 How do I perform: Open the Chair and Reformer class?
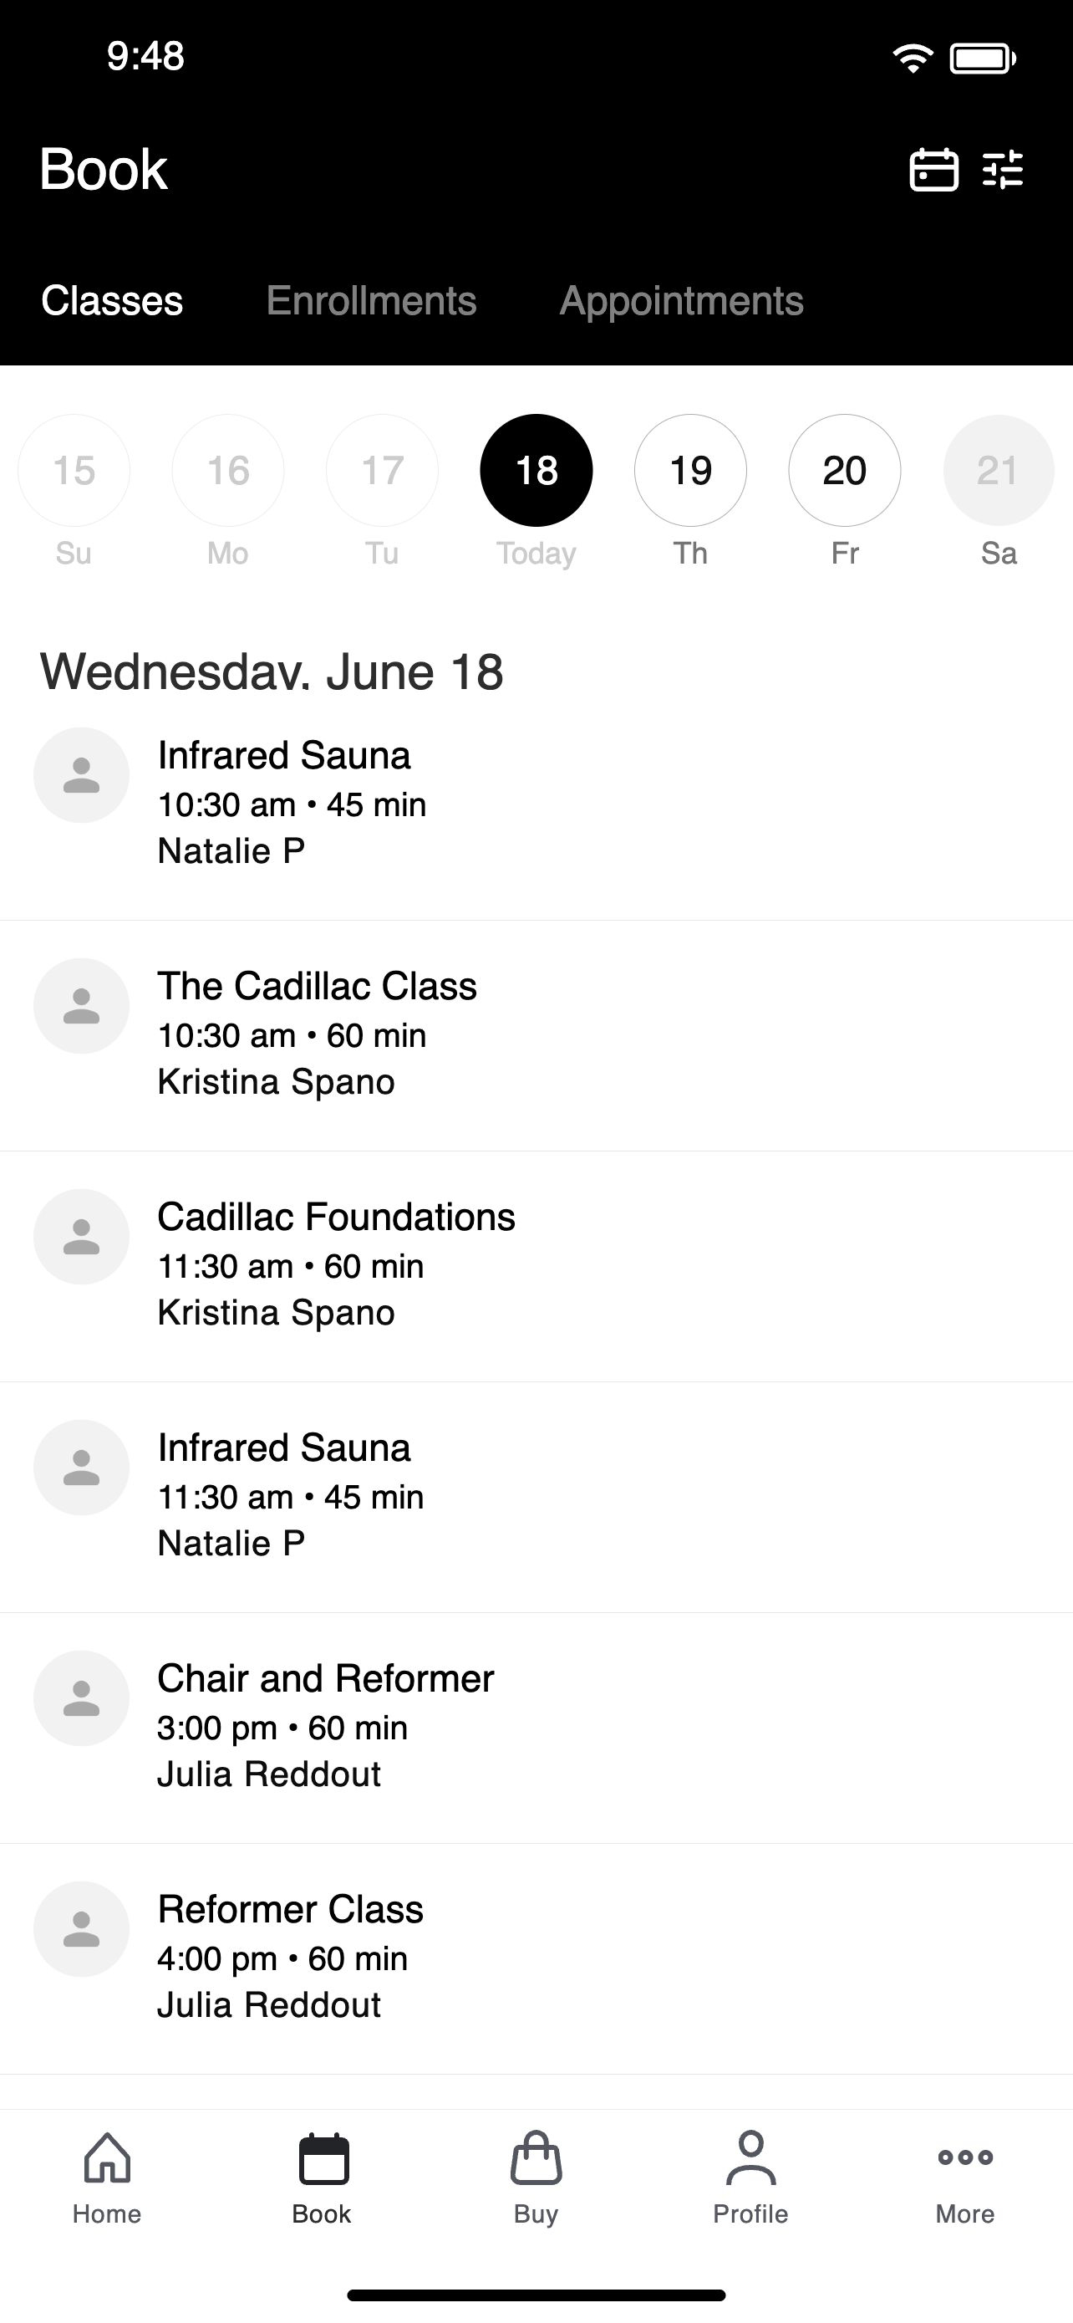click(x=536, y=1728)
